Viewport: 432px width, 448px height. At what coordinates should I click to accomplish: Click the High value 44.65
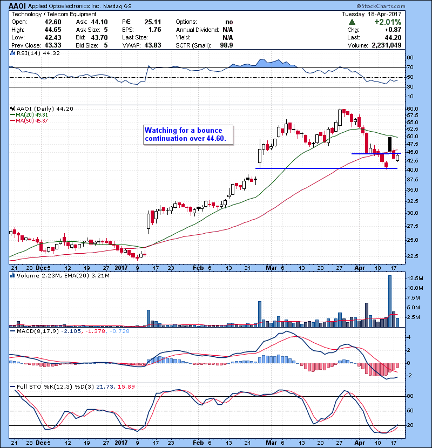click(53, 30)
